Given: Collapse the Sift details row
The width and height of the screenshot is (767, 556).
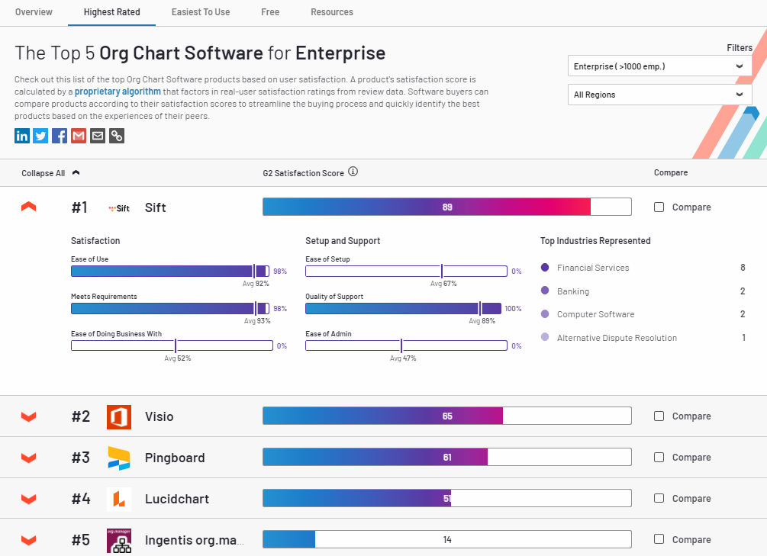Looking at the screenshot, I should (x=29, y=207).
